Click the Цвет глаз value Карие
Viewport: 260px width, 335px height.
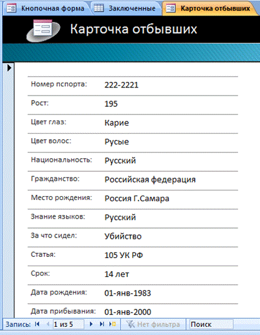[117, 123]
